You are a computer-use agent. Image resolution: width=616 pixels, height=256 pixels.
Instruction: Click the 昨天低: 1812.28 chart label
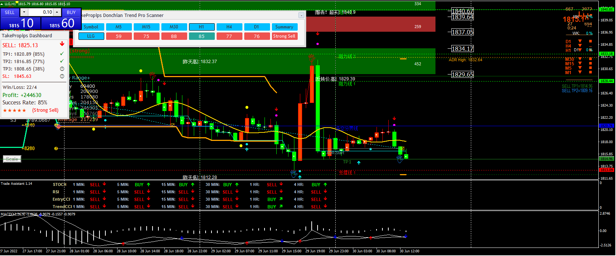click(200, 177)
